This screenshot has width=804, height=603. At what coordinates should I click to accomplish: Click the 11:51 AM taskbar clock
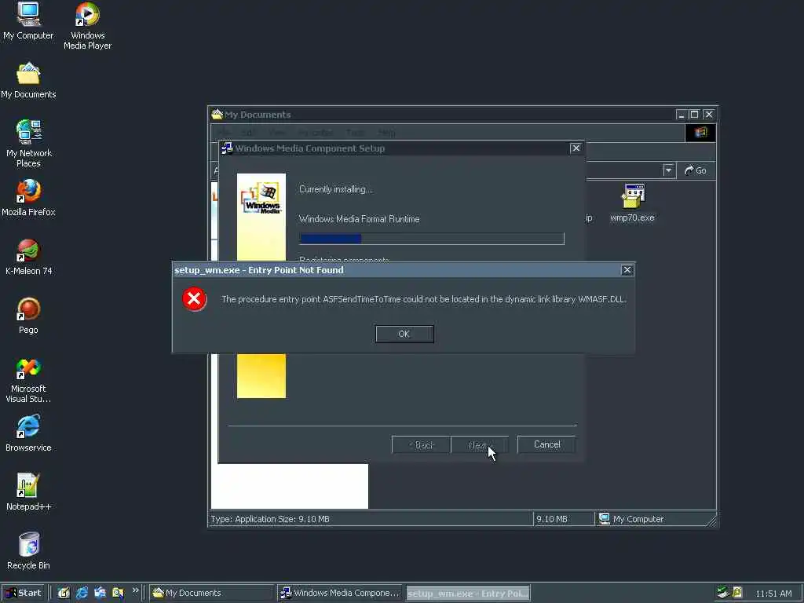coord(773,594)
